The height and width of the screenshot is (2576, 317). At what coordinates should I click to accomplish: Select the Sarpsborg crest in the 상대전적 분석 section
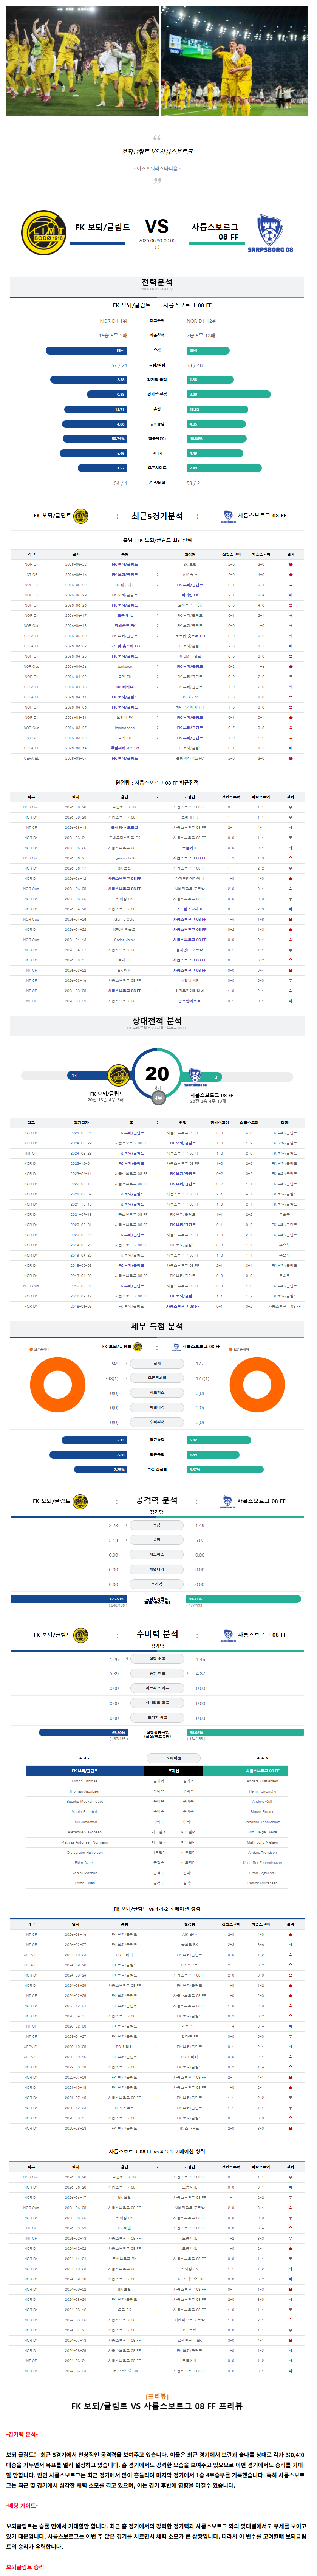coord(195,1077)
